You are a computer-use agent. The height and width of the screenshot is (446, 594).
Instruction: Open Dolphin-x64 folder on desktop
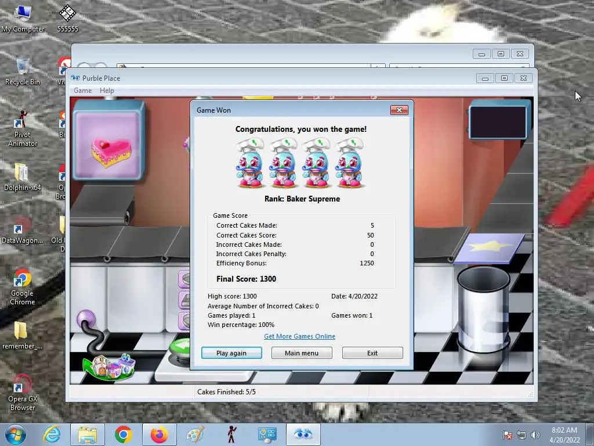coord(22,177)
